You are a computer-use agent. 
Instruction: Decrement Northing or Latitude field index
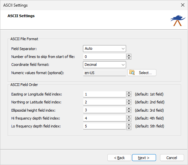pos(129,104)
